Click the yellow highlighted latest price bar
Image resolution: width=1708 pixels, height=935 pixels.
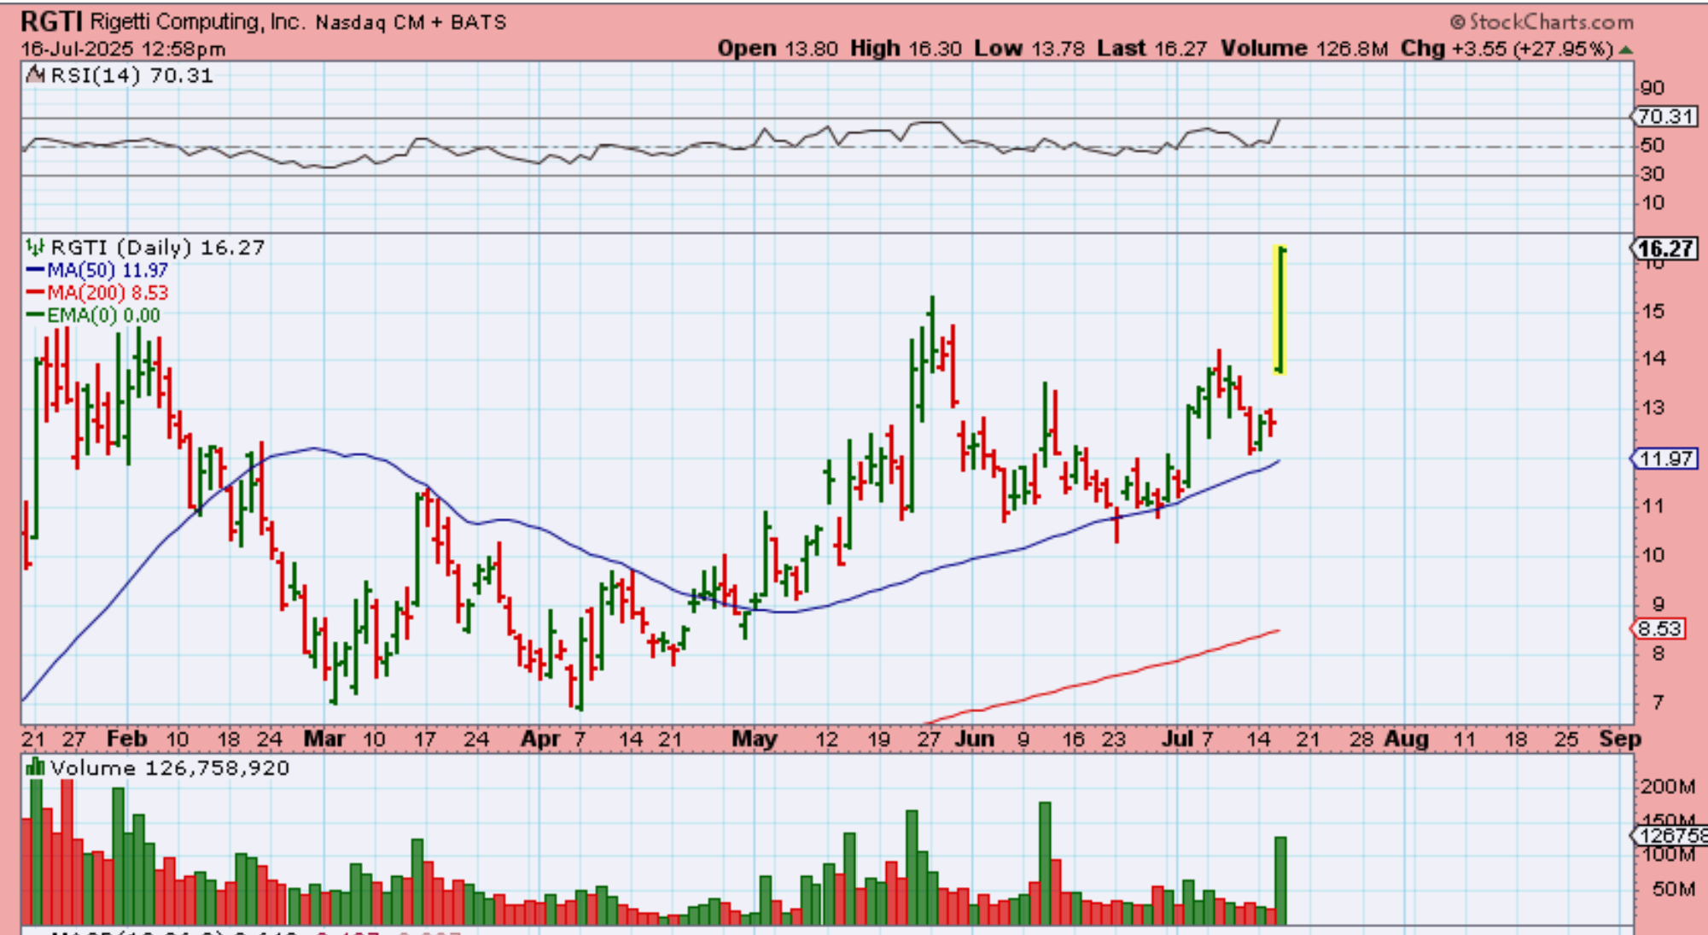pyautogui.click(x=1280, y=309)
